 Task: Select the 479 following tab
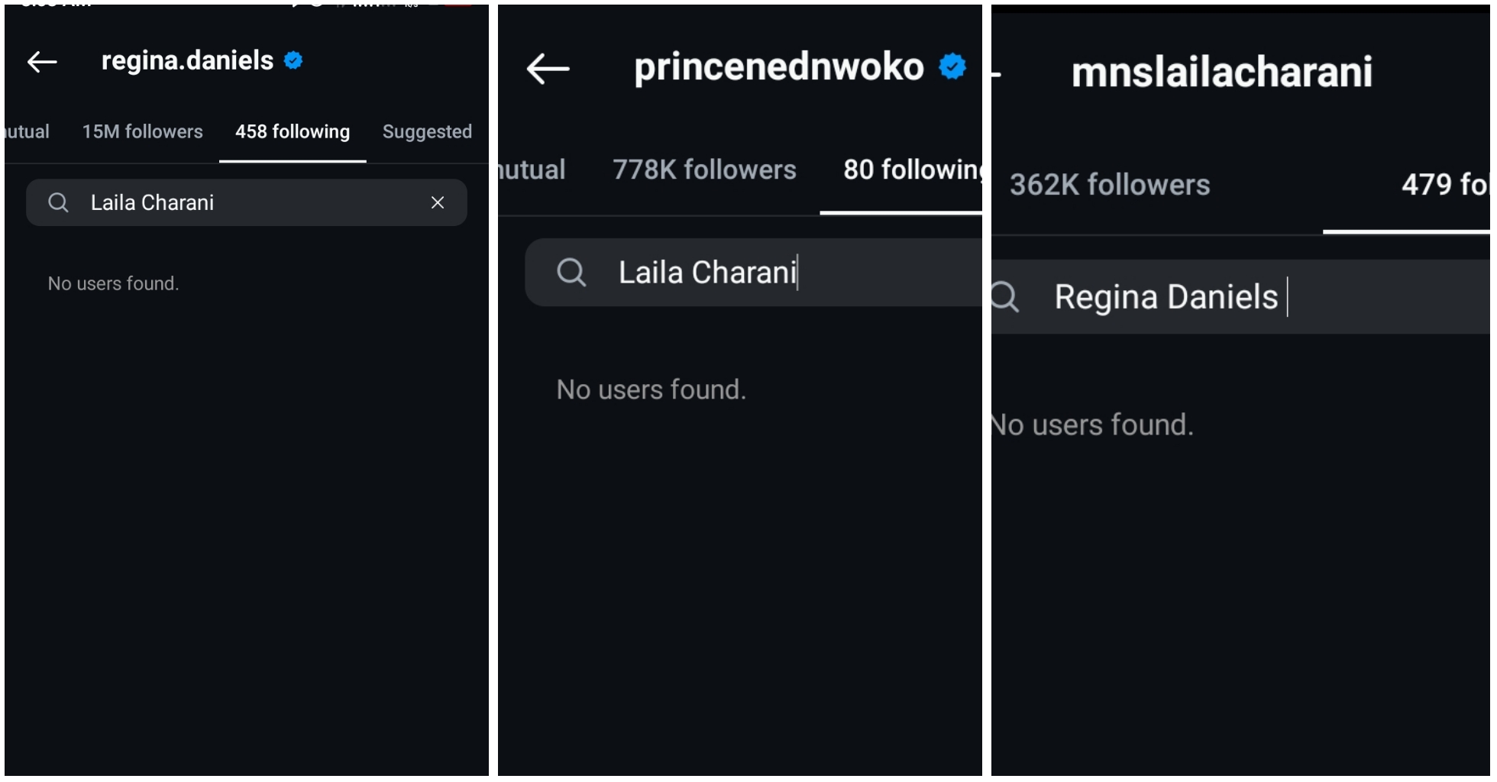pyautogui.click(x=1444, y=185)
